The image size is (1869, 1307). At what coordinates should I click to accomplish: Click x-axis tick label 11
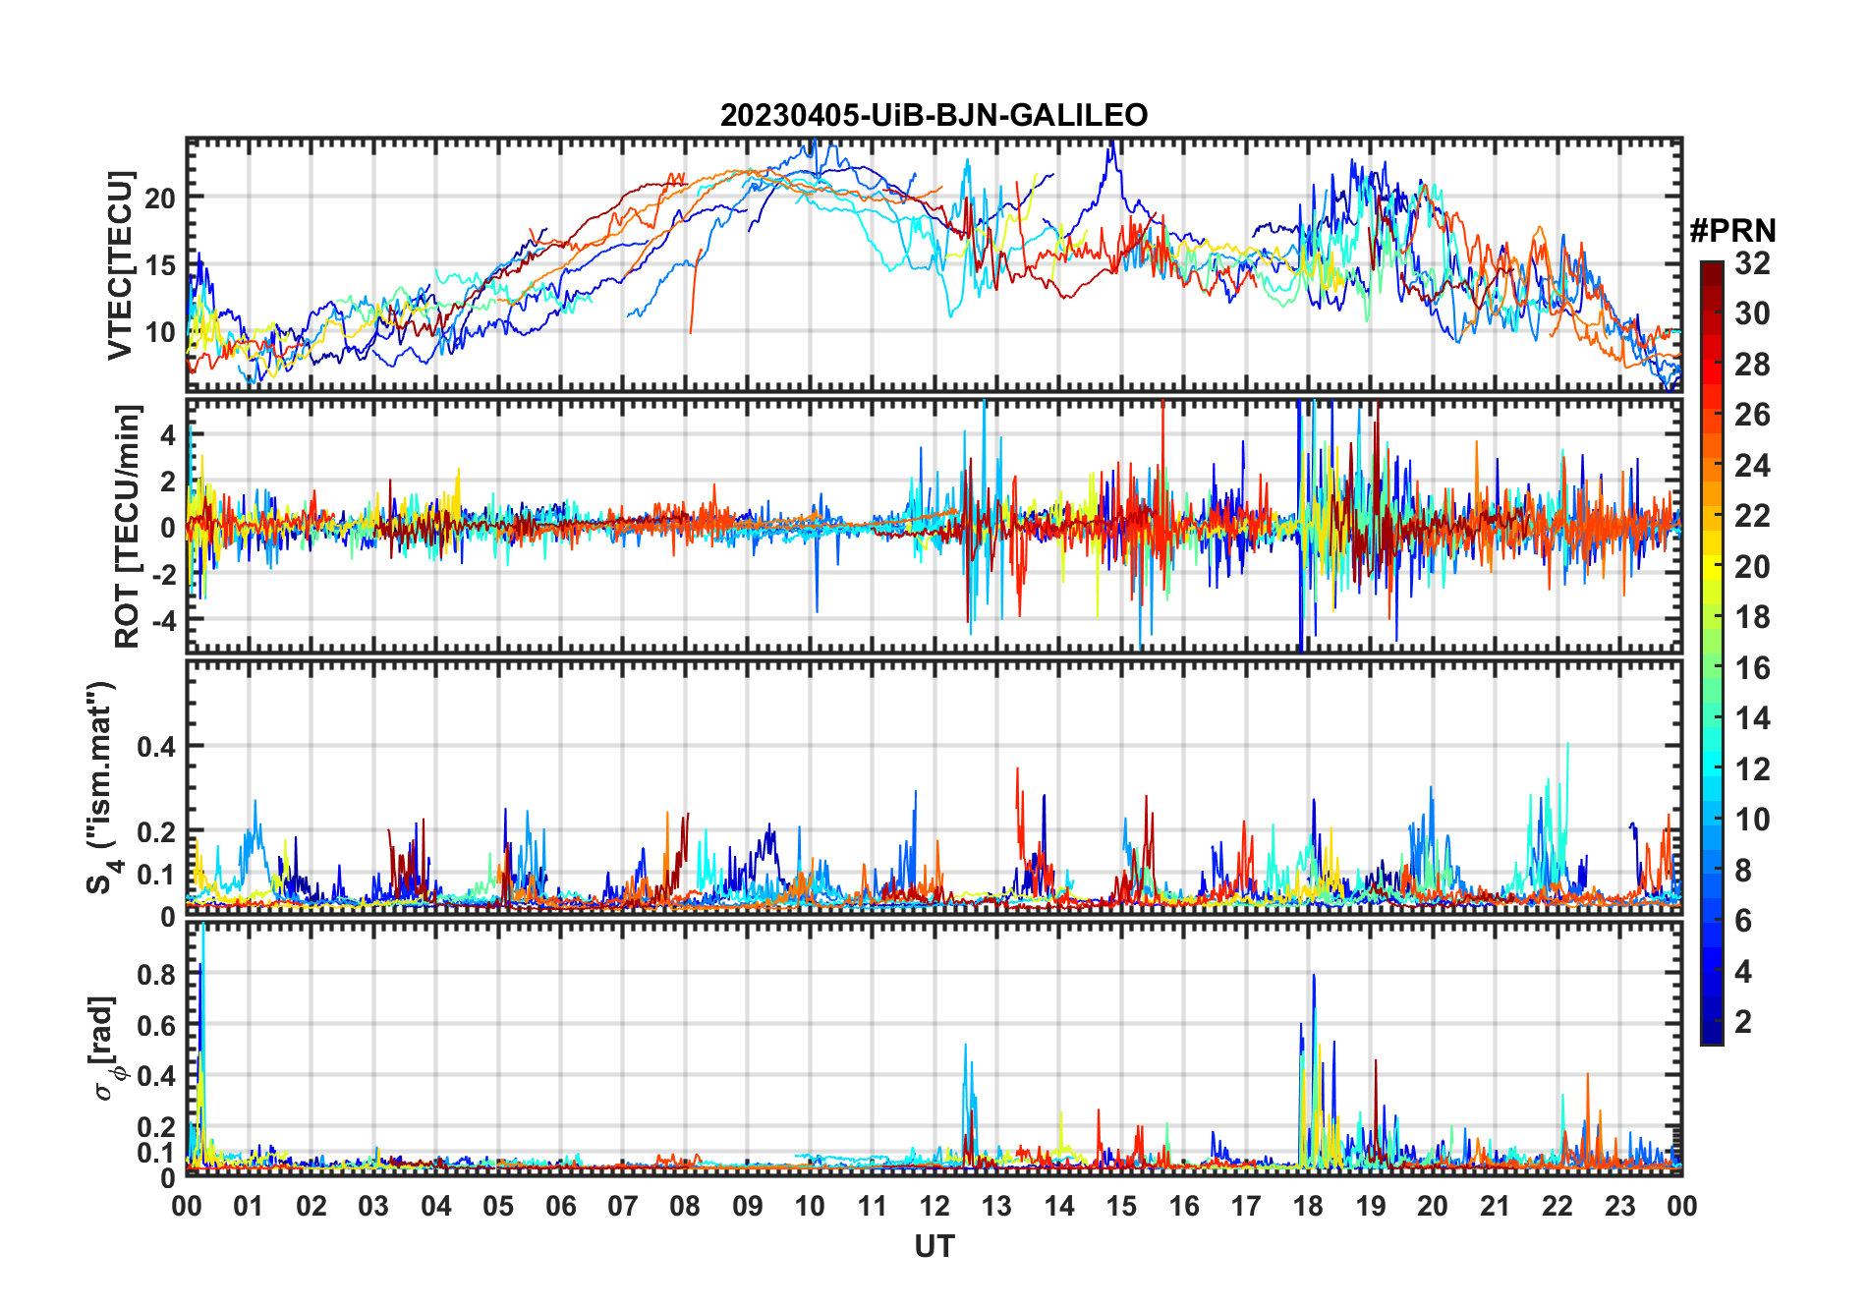click(873, 1206)
